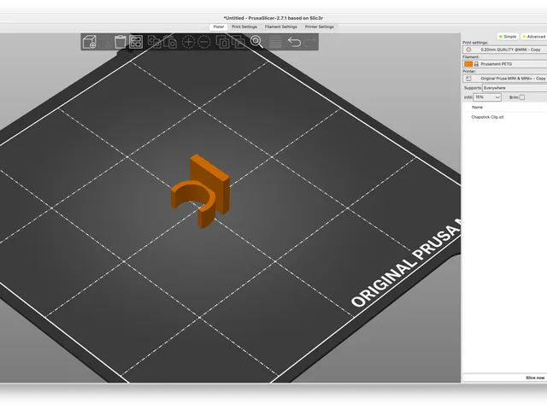The image size is (547, 410).
Task: Open the Supports Everywhere dropdown
Action: pos(515,88)
